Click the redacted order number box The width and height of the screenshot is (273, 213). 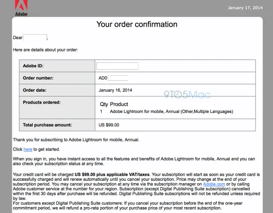118,78
